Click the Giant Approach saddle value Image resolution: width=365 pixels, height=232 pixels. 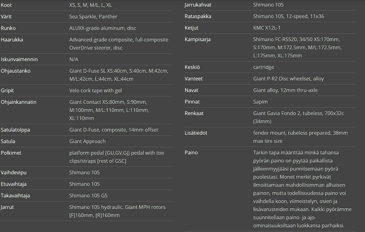click(x=87, y=141)
